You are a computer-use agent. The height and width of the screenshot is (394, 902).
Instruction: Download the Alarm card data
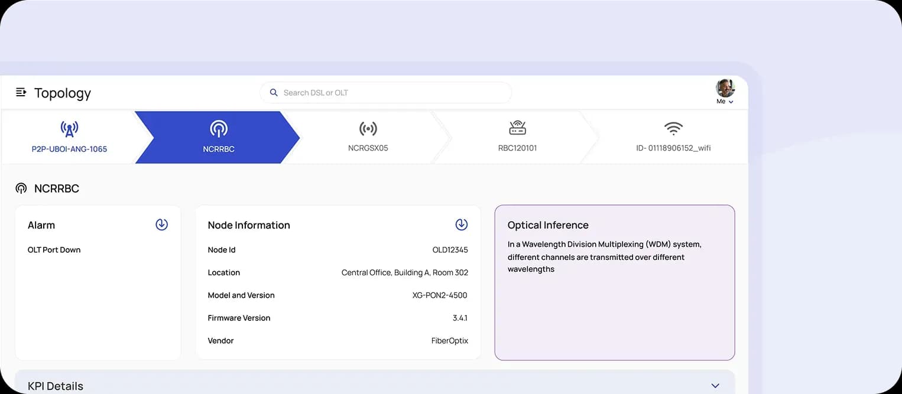[161, 224]
